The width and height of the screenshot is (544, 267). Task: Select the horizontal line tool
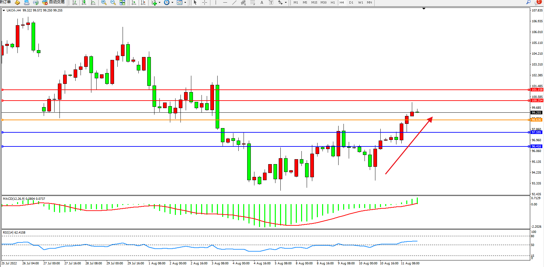tap(225, 3)
